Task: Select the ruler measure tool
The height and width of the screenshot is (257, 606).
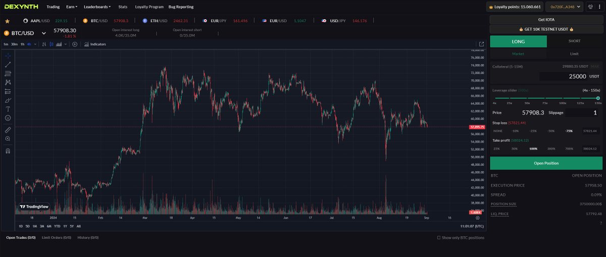Action: pos(8,130)
